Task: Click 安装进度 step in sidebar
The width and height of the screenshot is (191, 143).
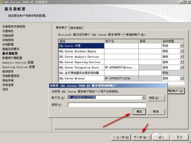Action: 8,85
